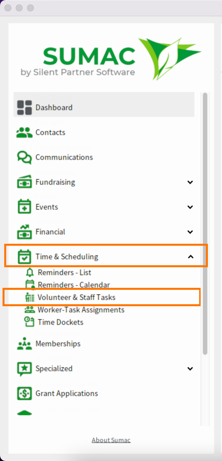The height and width of the screenshot is (461, 222).
Task: Click the sidebar vertical scrollbar
Action: coord(205,223)
